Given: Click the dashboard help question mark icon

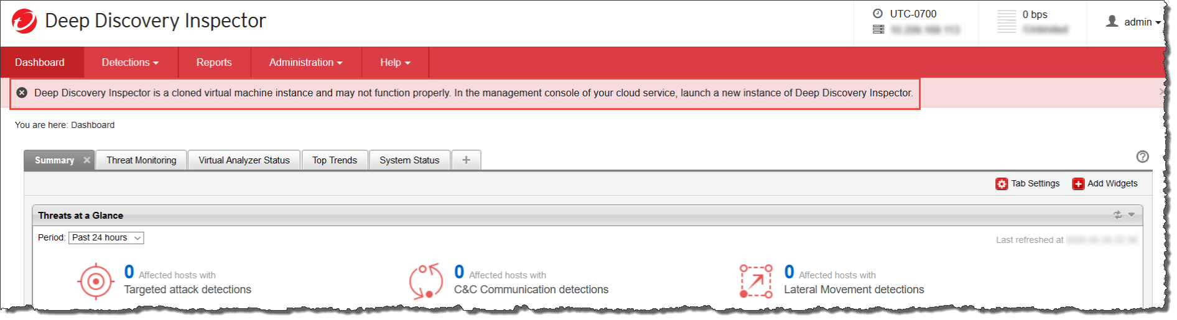Looking at the screenshot, I should point(1142,157).
